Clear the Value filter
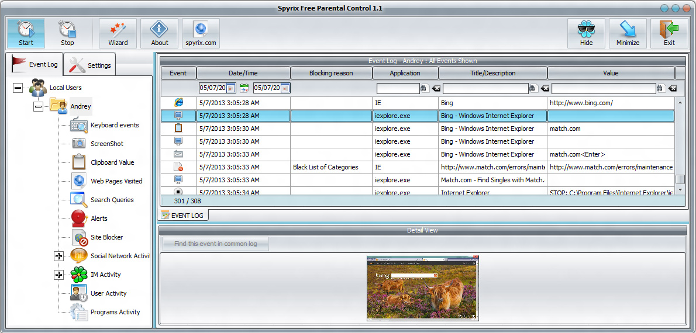The height and width of the screenshot is (333, 696). pos(673,88)
